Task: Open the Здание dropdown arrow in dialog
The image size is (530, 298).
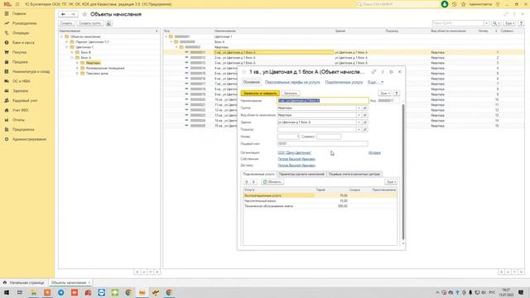Action: click(359, 123)
